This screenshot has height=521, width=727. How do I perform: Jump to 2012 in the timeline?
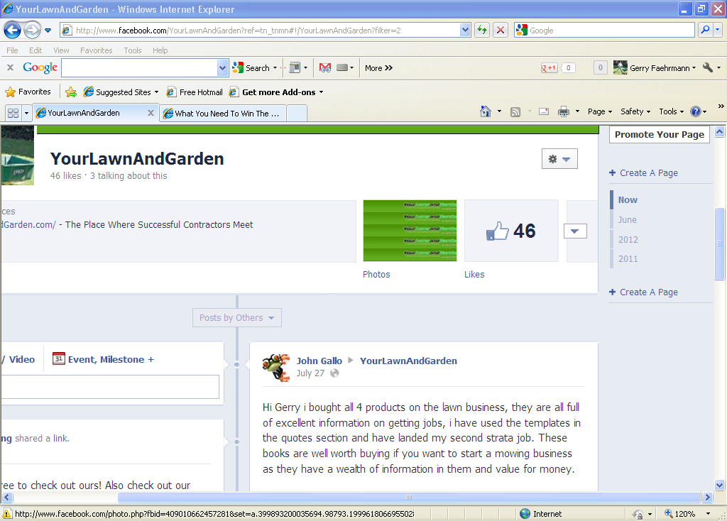[628, 240]
